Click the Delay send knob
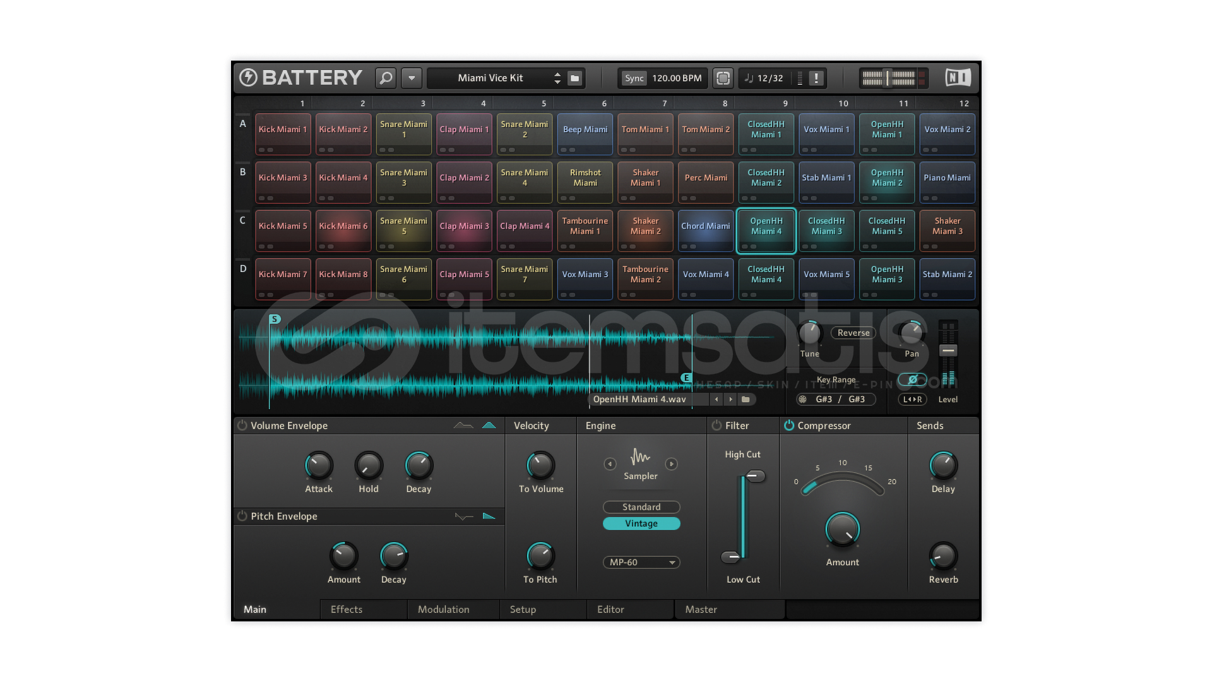Screen dimensions: 1212x682 [943, 465]
